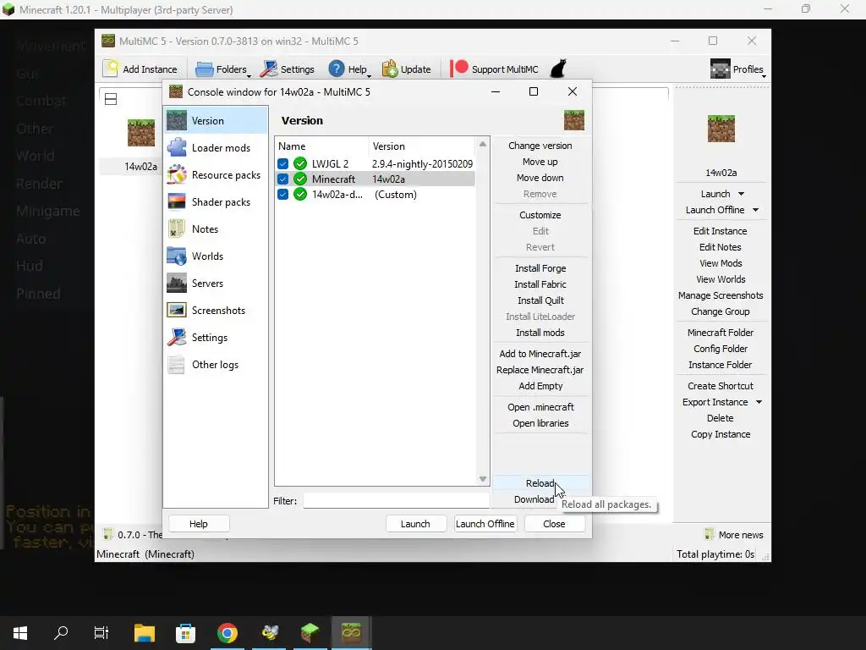This screenshot has height=650, width=866.
Task: Click the version list scrollbar down arrow
Action: click(483, 479)
